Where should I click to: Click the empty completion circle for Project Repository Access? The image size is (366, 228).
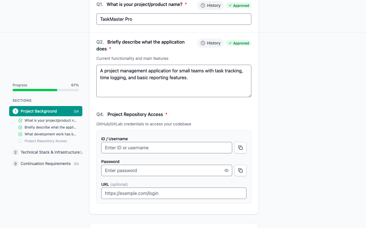pyautogui.click(x=20, y=141)
